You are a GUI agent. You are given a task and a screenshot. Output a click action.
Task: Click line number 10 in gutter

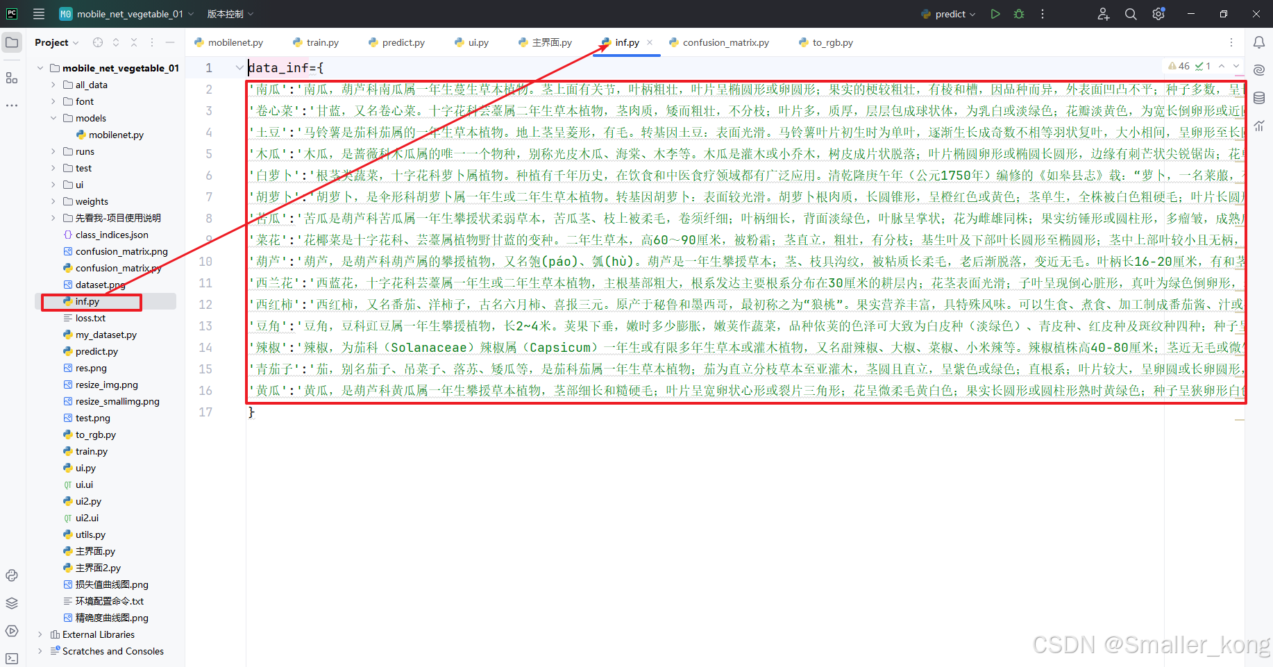[205, 262]
